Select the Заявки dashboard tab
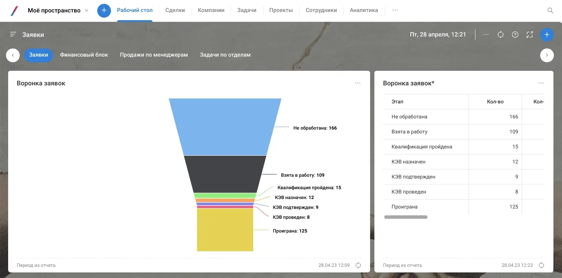 (39, 55)
